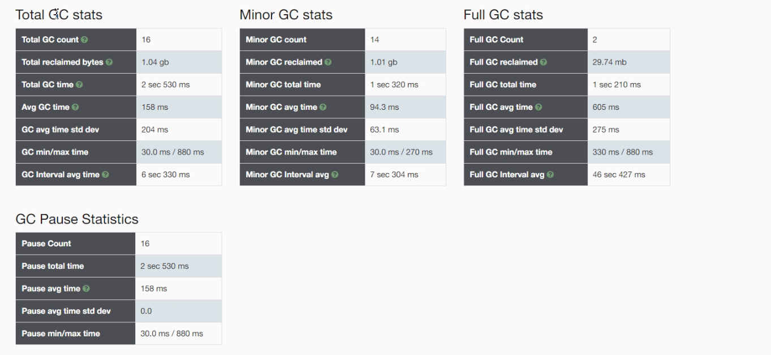Image resolution: width=771 pixels, height=355 pixels.
Task: Click help icon next to GC Interval avg time
Action: click(105, 175)
